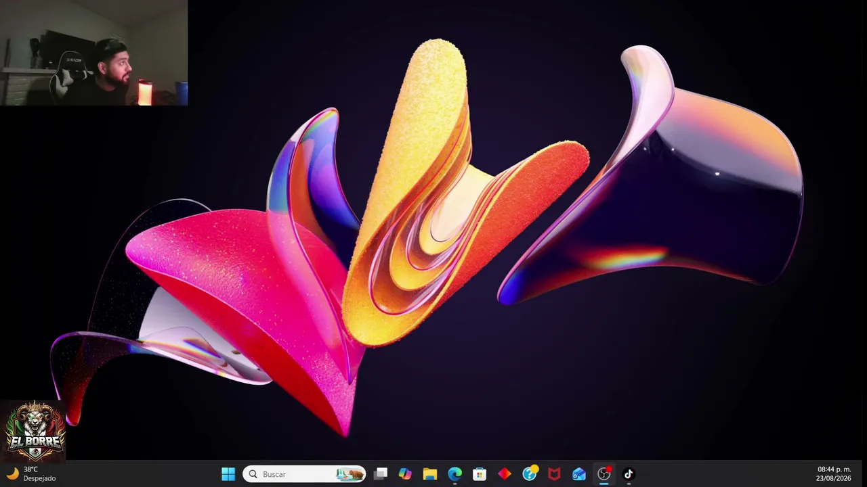Click the Buscar search box
The width and height of the screenshot is (867, 487).
pos(304,474)
